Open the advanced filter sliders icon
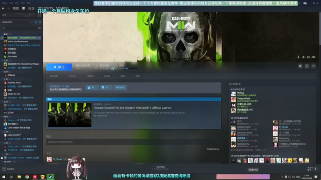 click(x=39, y=28)
